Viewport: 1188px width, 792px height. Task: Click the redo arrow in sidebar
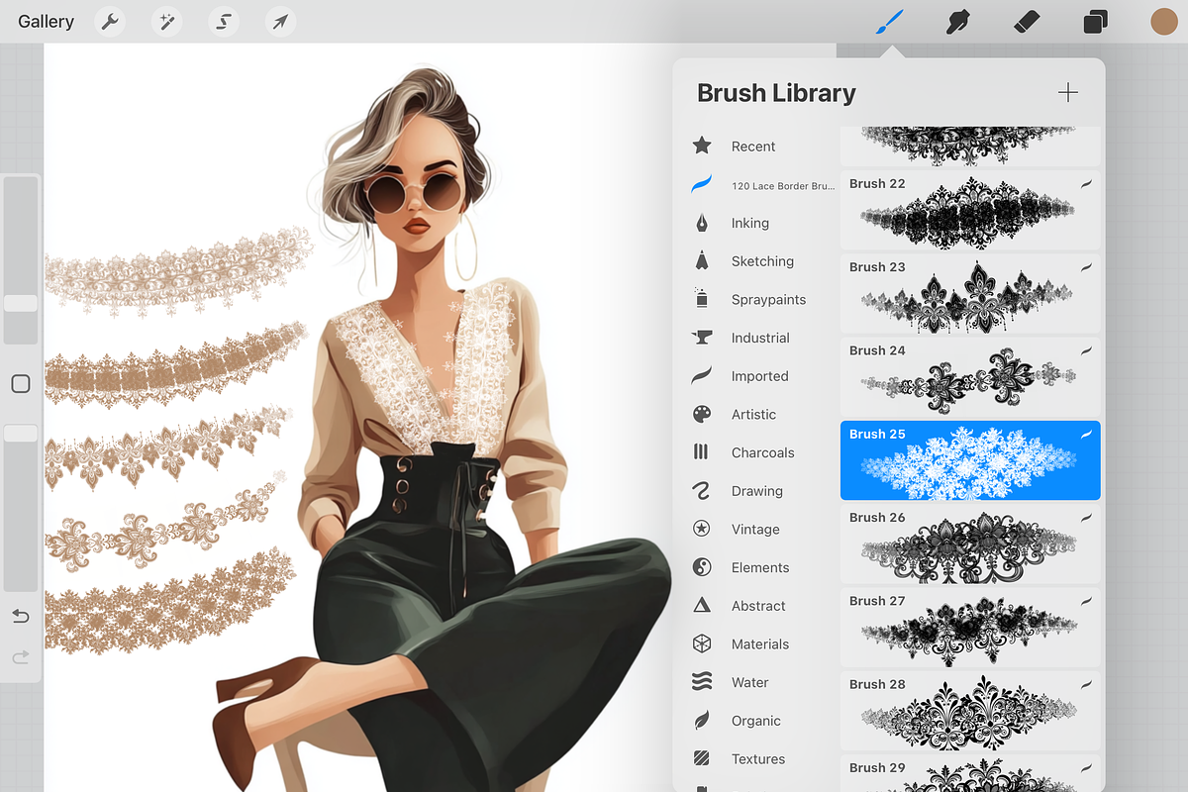pyautogui.click(x=21, y=656)
